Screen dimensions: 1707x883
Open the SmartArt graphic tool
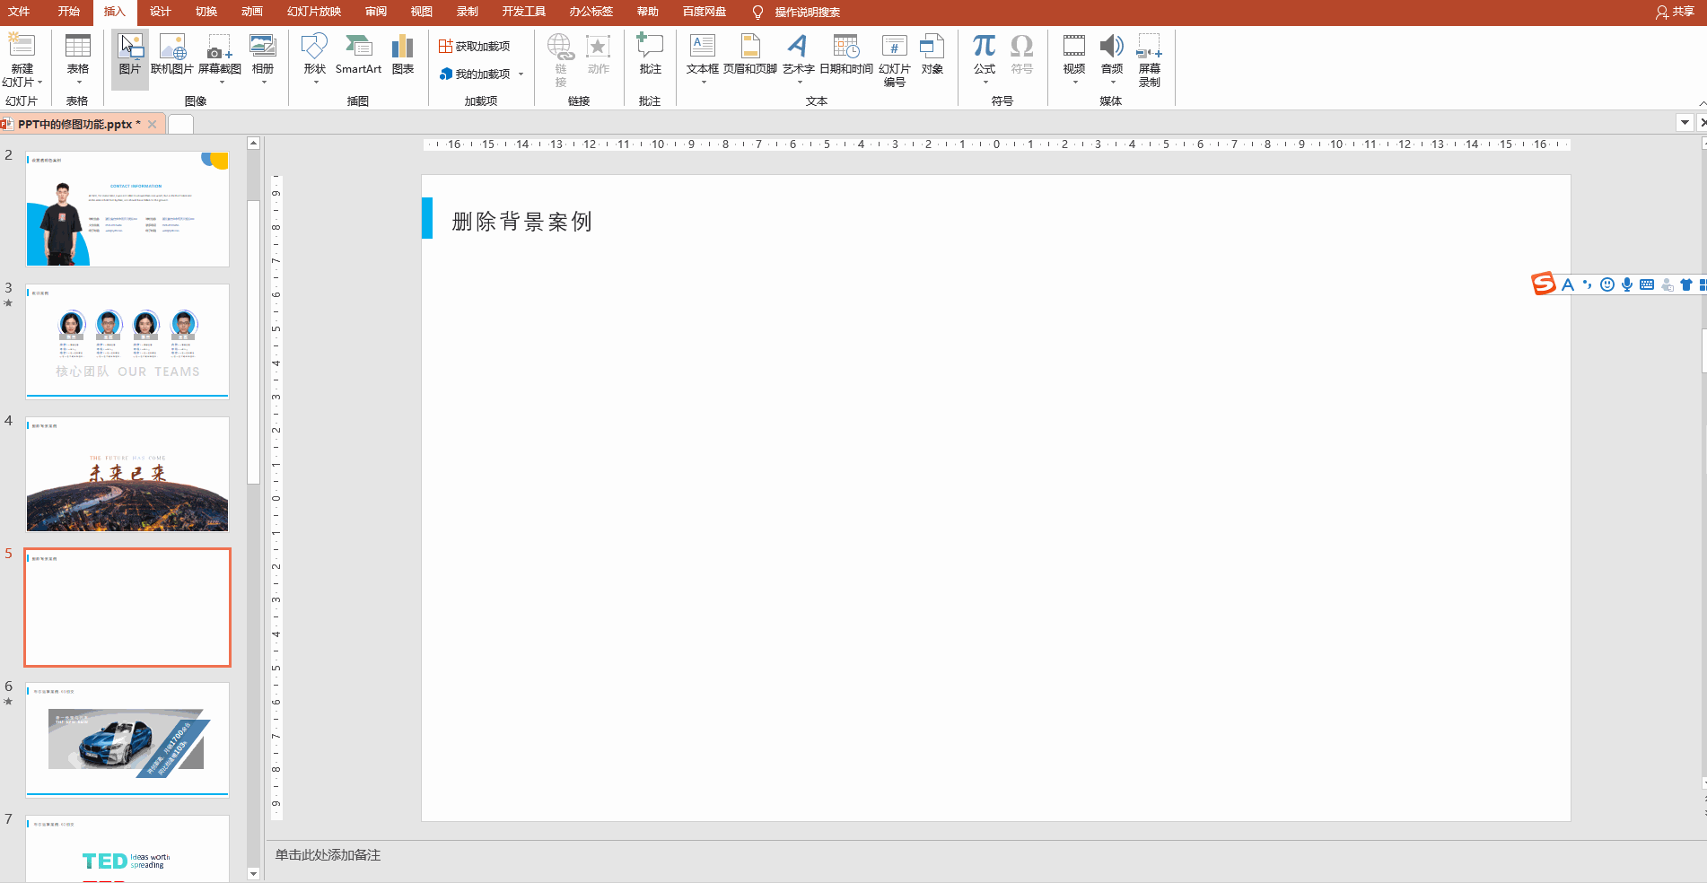(358, 56)
